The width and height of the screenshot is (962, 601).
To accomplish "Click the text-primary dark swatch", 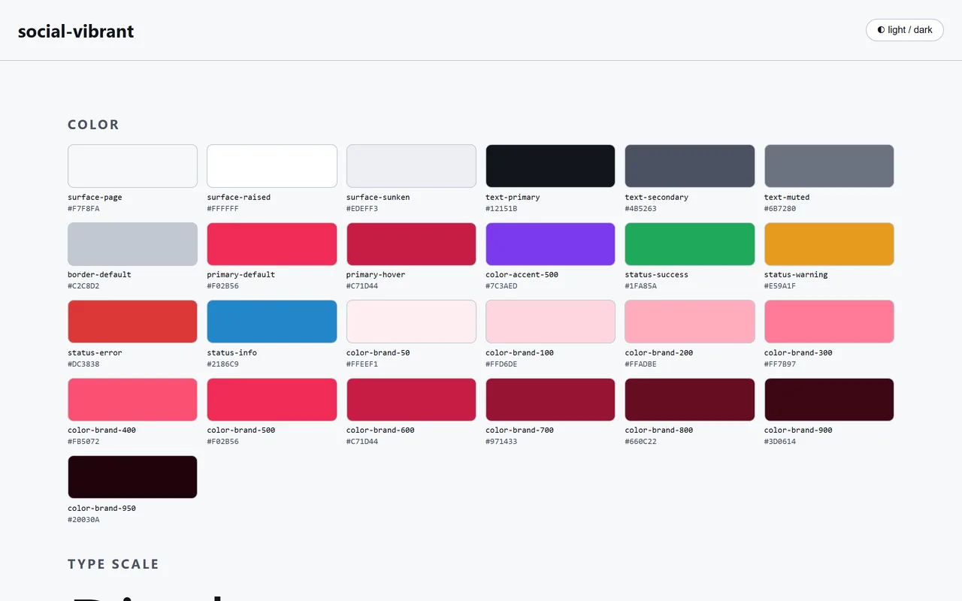I will (550, 166).
